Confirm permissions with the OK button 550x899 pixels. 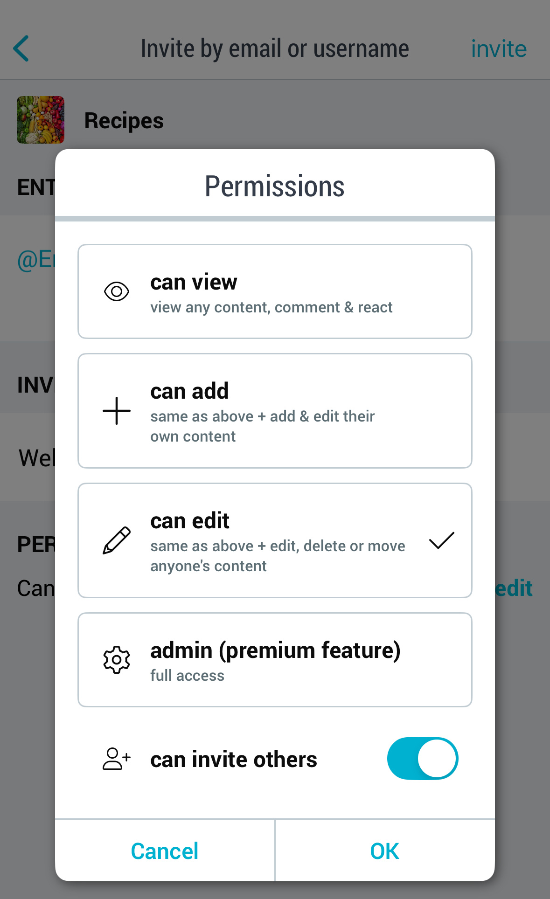(x=384, y=851)
